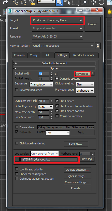Open the Render Elements tab
112x211 pixels.
point(84,55)
